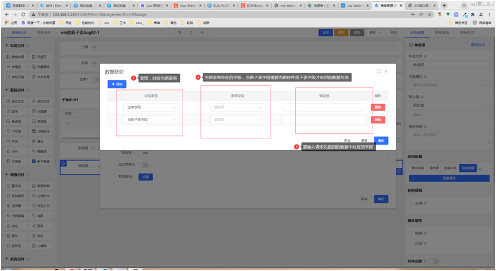This screenshot has width=496, height=271.
Task: Click the blue 添加 button
Action: pyautogui.click(x=117, y=84)
